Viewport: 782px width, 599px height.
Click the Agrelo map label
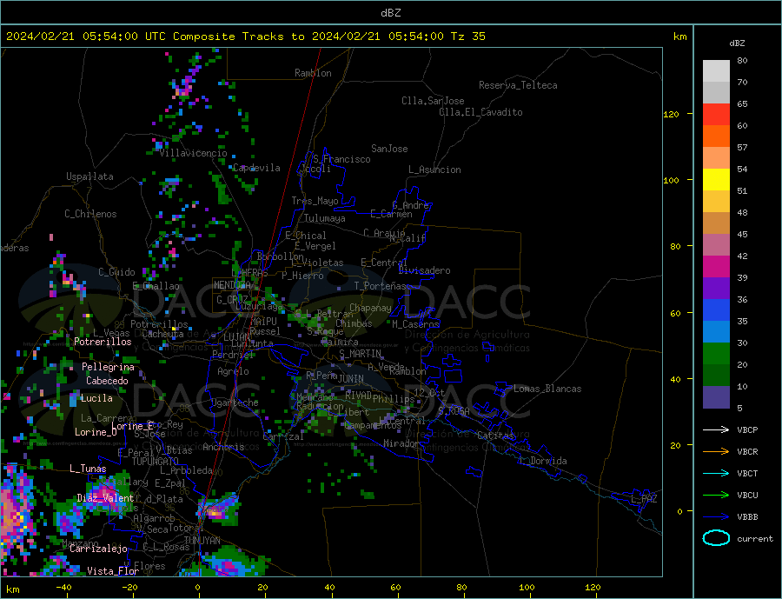pyautogui.click(x=233, y=372)
